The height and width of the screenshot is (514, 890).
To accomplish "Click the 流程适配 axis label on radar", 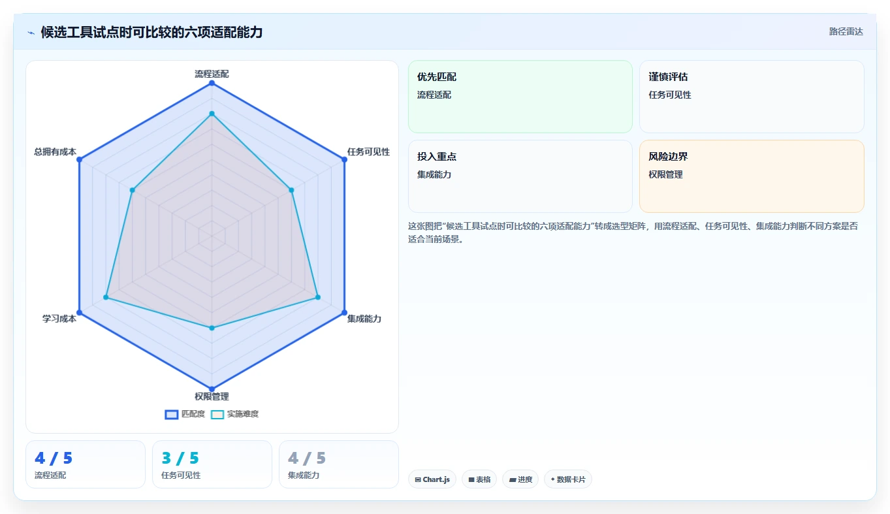I will point(212,74).
